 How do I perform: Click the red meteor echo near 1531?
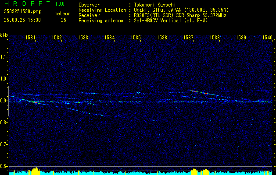click(x=35, y=102)
